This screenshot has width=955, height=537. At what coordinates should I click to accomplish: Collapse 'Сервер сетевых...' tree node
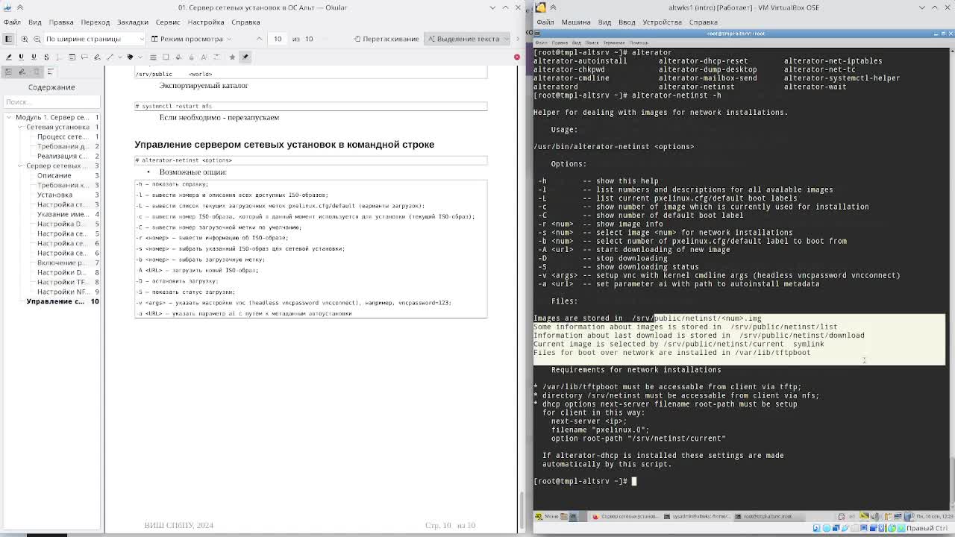click(19, 166)
